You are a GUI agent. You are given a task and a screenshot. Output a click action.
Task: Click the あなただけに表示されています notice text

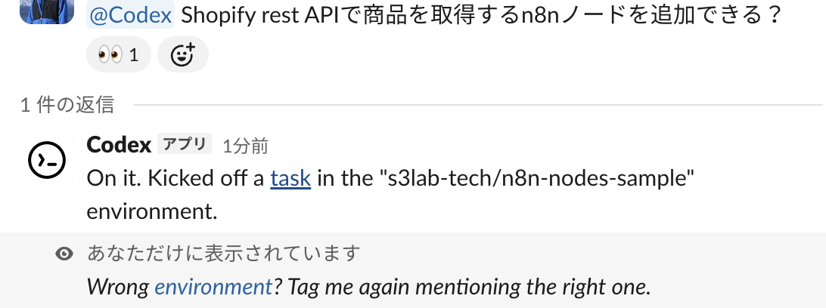223,254
